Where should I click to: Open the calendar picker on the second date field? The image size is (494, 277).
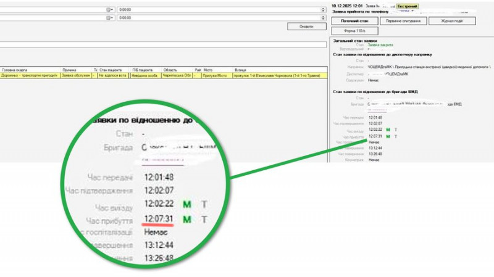click(110, 18)
